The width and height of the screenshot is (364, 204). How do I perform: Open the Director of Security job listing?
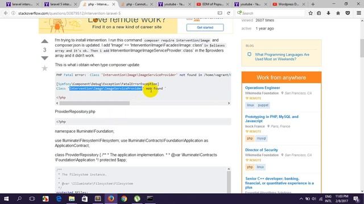(262, 150)
